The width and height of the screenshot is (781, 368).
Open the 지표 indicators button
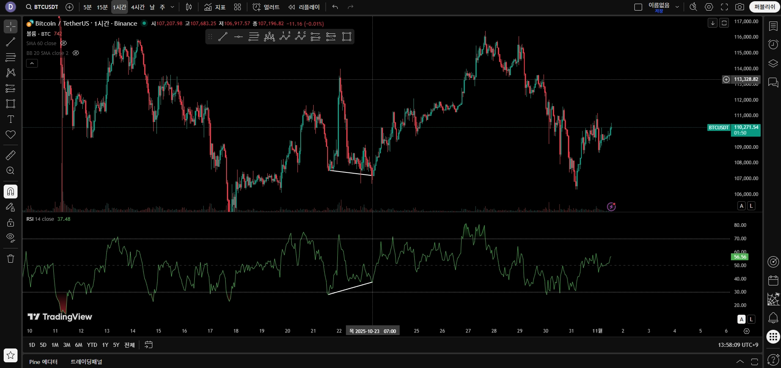(x=215, y=7)
